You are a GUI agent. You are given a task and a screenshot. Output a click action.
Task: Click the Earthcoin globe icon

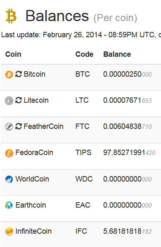point(9,206)
